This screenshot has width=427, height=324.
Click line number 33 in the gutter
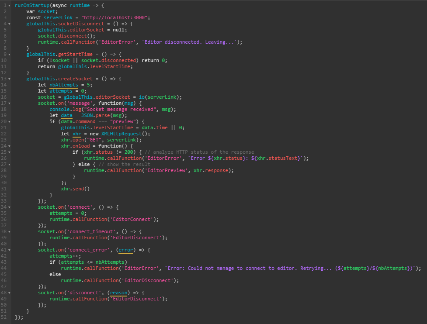pos(4,201)
